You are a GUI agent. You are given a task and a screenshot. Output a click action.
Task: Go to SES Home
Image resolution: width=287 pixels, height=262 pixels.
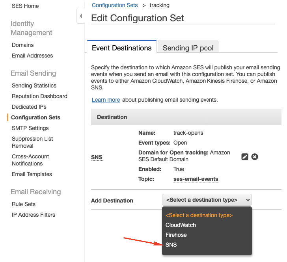[25, 6]
